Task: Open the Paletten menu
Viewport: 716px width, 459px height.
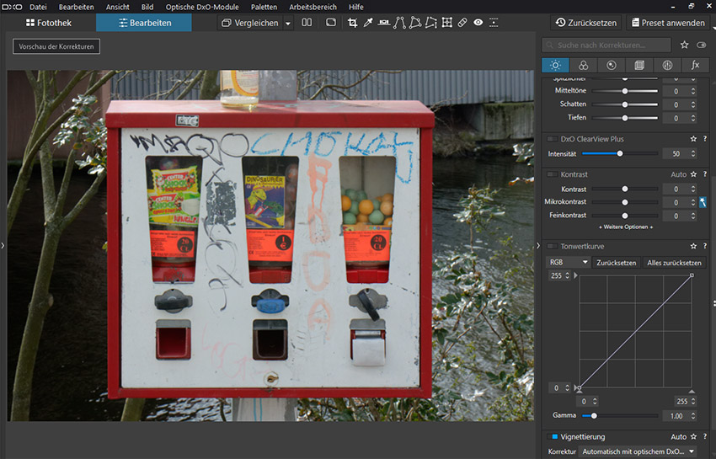Action: coord(264,7)
